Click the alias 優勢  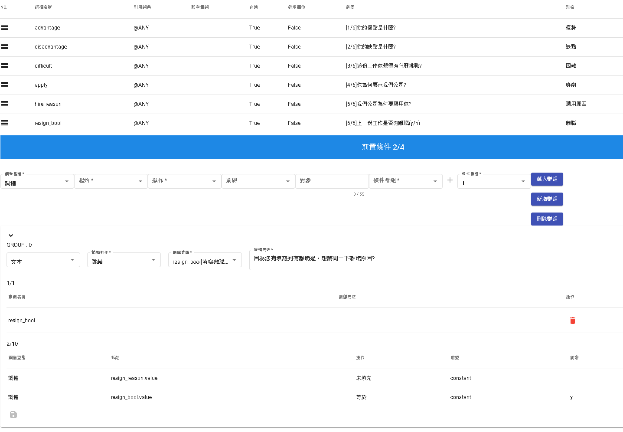(571, 28)
